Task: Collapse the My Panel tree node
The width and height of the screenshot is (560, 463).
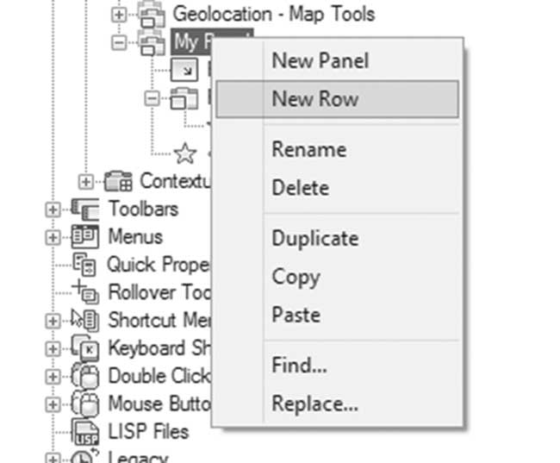Action: (119, 43)
